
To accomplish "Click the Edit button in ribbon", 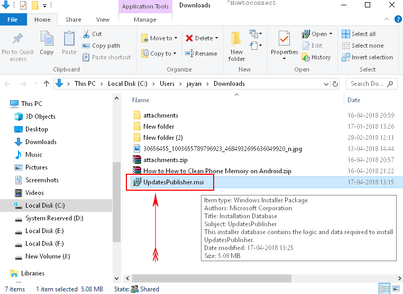I will (x=312, y=46).
